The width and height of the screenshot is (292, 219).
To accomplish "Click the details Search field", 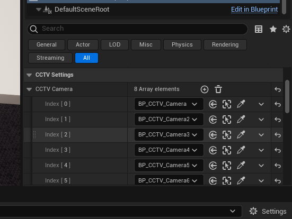I will coord(137,29).
